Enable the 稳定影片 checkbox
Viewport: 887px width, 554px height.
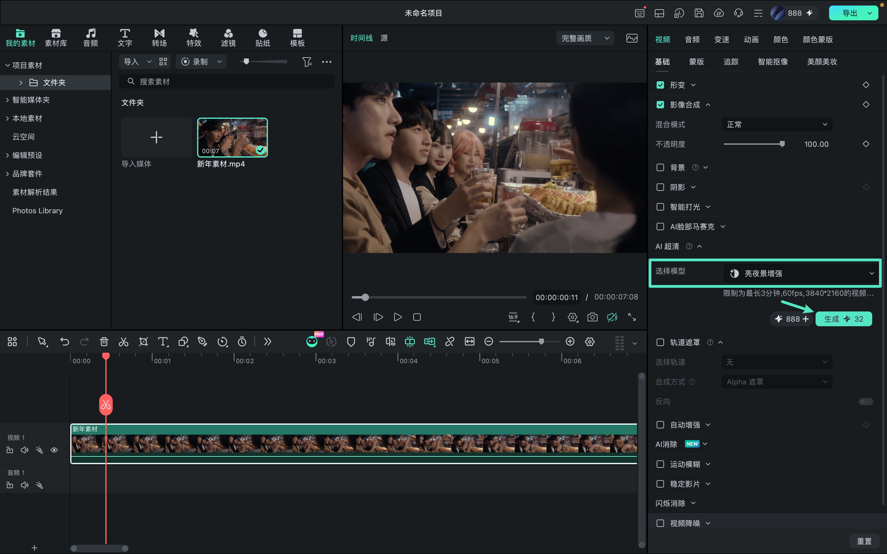click(660, 484)
